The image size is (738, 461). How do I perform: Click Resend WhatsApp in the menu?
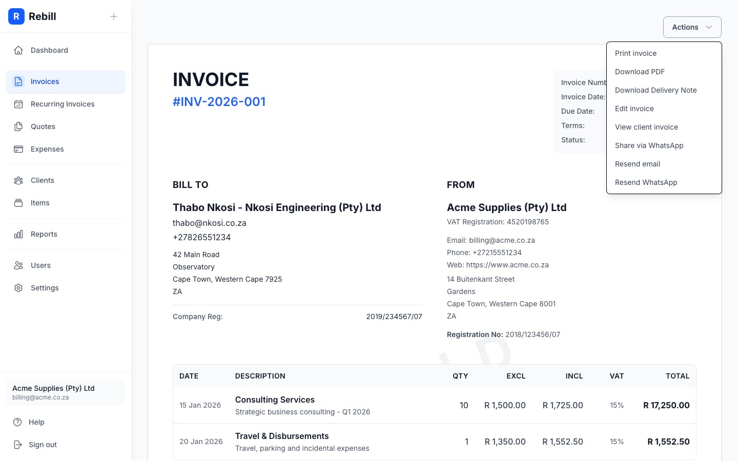click(646, 182)
